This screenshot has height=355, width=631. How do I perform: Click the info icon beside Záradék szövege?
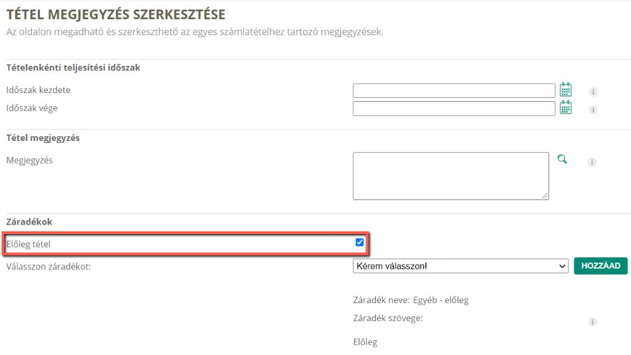pos(593,322)
